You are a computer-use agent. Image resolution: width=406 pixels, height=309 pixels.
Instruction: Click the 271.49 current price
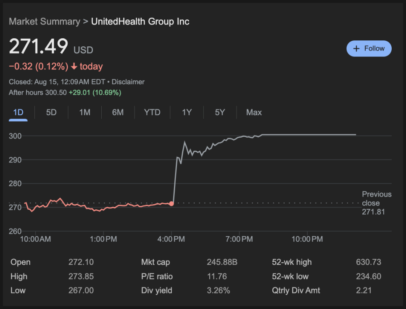pos(39,46)
